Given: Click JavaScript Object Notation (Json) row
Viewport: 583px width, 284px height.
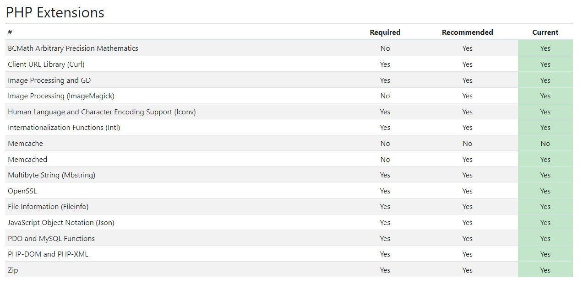Looking at the screenshot, I should (x=289, y=223).
